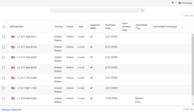Viewport: 194px width, 112px height.
Task: Click scrollbar down arrow in table
Action: [x=193, y=104]
